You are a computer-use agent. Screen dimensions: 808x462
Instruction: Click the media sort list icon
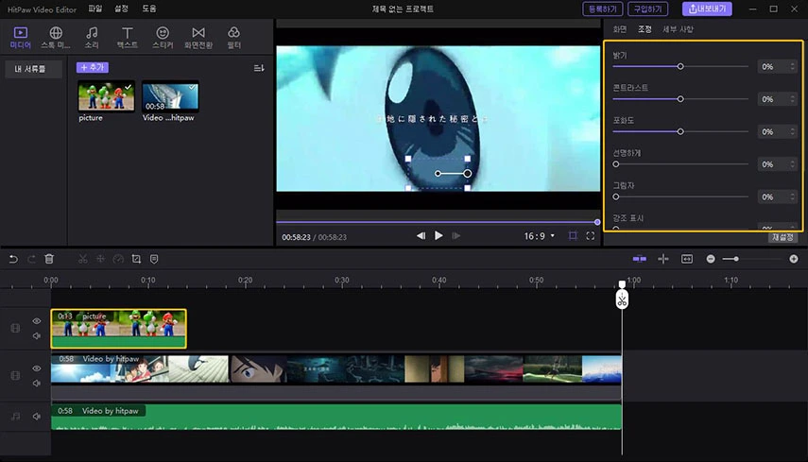coord(259,68)
